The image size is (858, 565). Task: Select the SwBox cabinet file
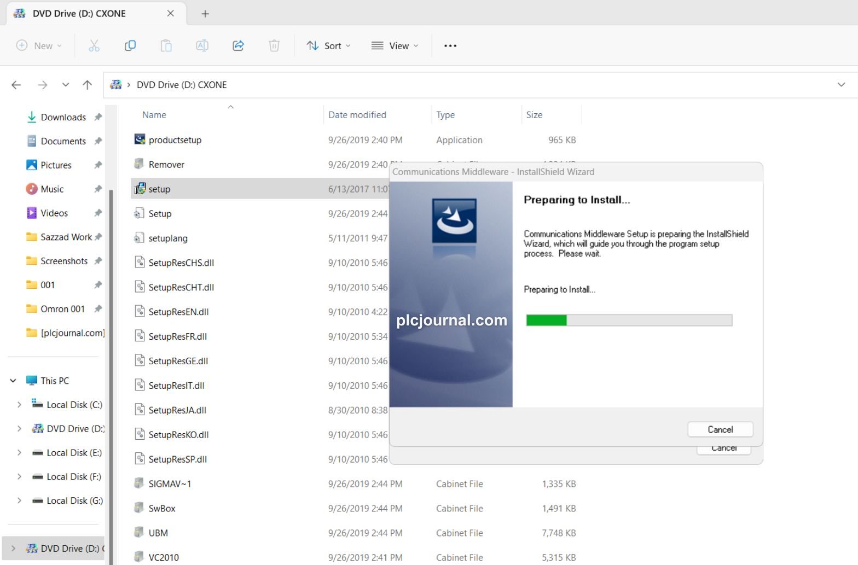coord(162,509)
